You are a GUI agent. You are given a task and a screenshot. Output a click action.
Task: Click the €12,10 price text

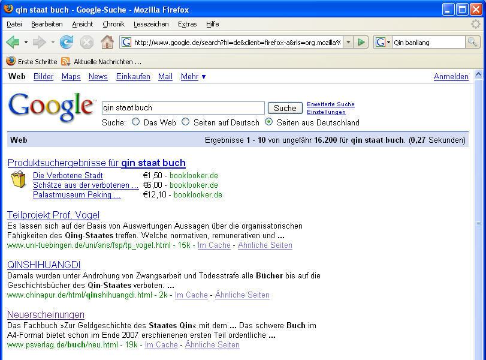[x=155, y=194]
